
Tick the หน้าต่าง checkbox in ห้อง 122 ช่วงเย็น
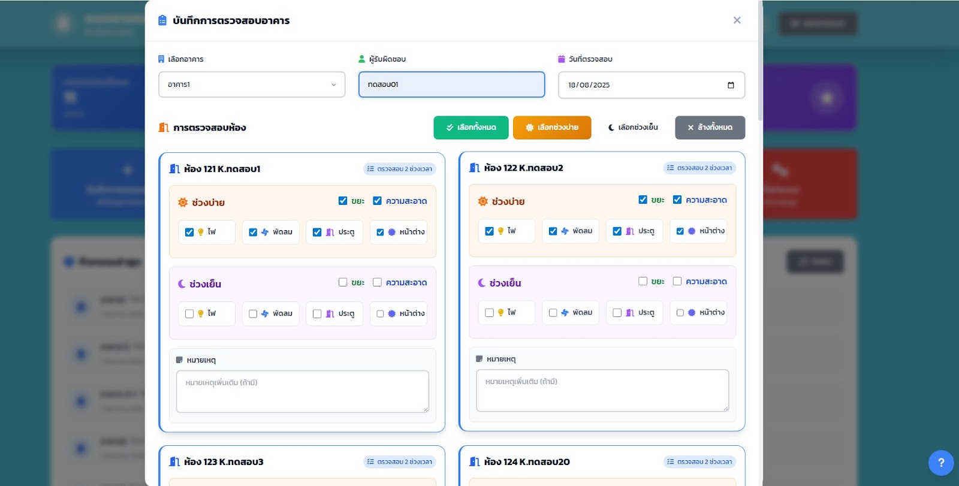[x=680, y=313]
